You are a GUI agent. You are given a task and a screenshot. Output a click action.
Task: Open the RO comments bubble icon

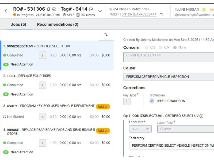pos(54,9)
